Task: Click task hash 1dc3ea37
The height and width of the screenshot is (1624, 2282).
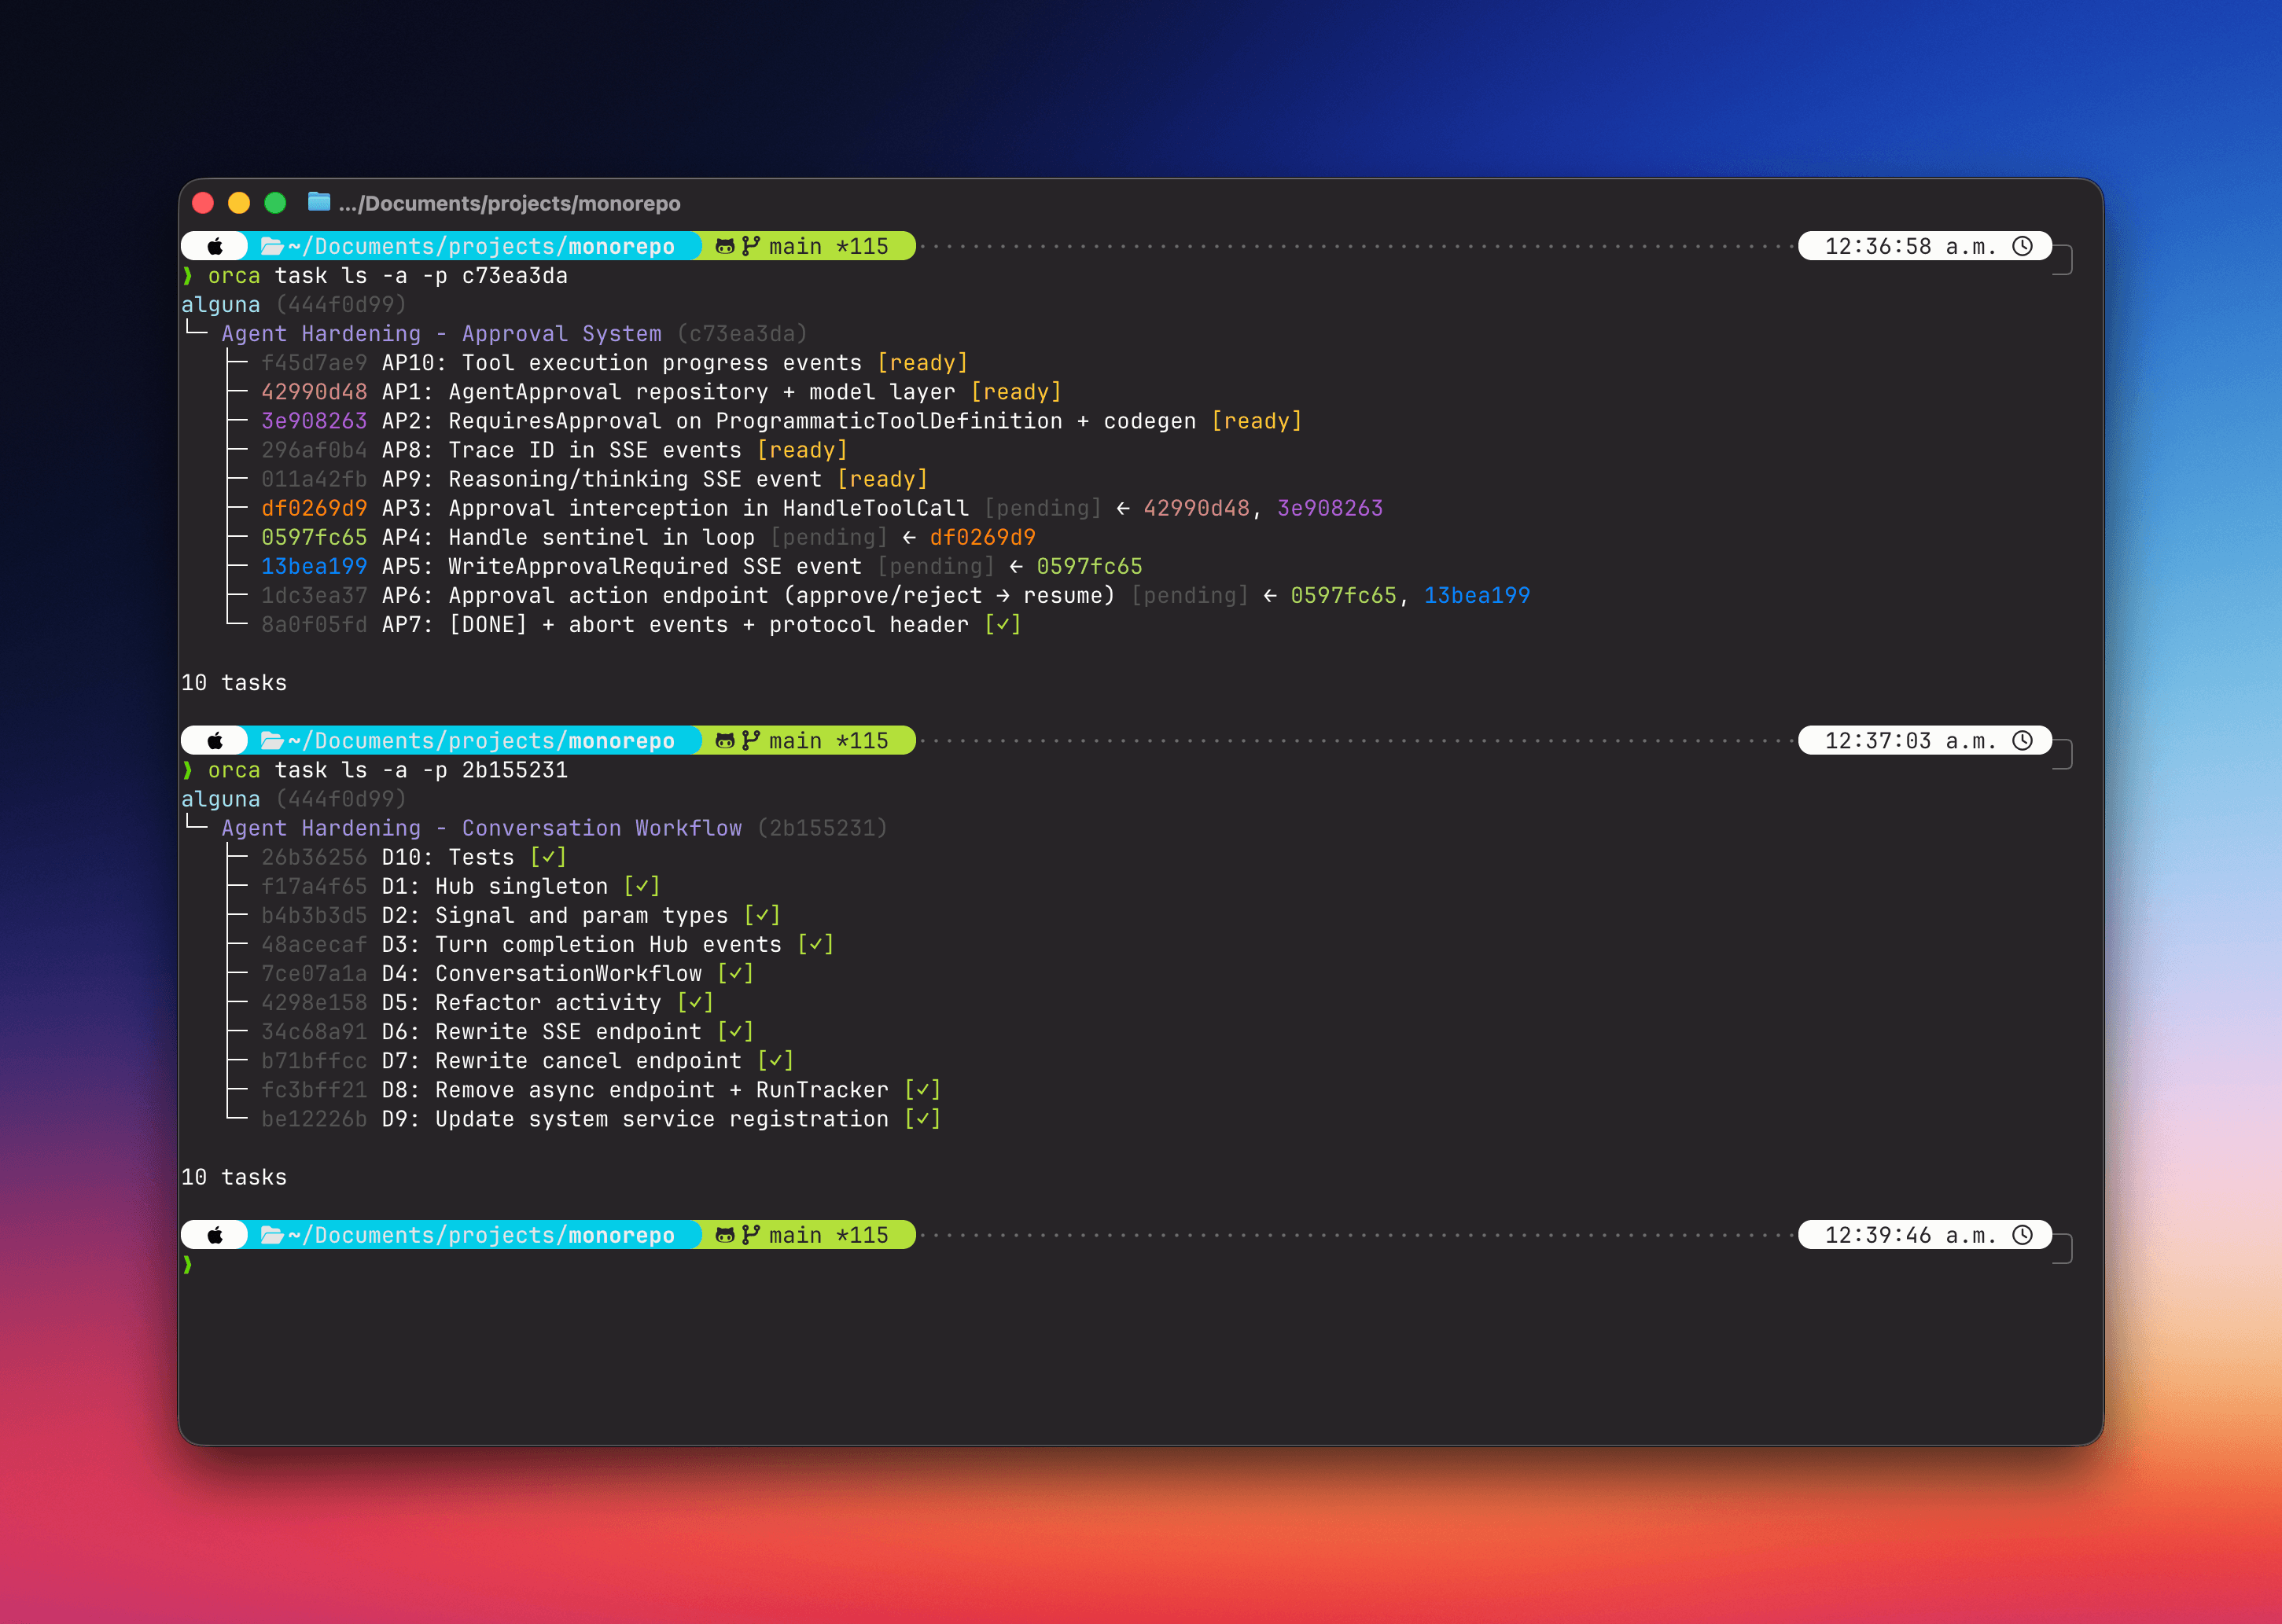Action: (x=314, y=595)
